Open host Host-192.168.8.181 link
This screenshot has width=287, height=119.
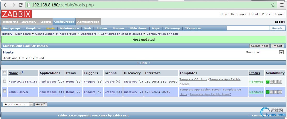(23, 82)
